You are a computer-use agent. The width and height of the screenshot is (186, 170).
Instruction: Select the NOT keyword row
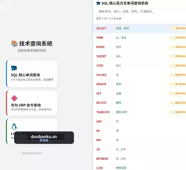point(139,140)
